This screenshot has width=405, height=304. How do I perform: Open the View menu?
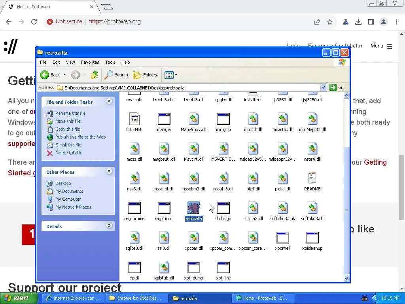[70, 62]
